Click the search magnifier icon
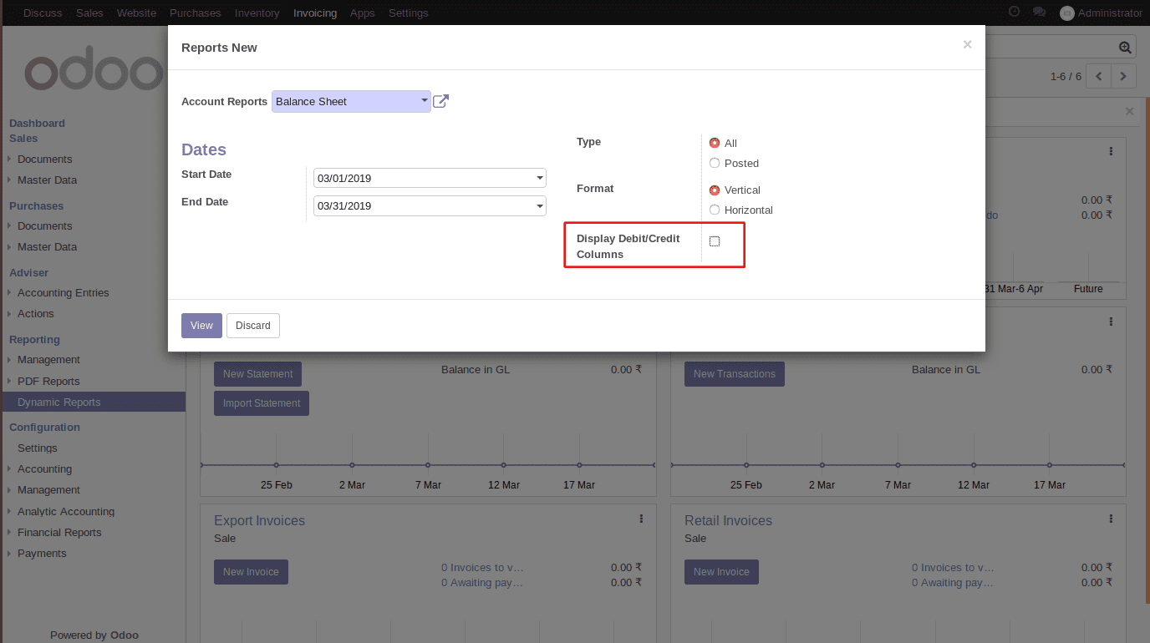This screenshot has height=643, width=1150. 1125,48
